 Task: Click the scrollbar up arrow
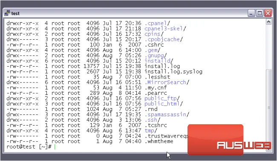(269, 22)
